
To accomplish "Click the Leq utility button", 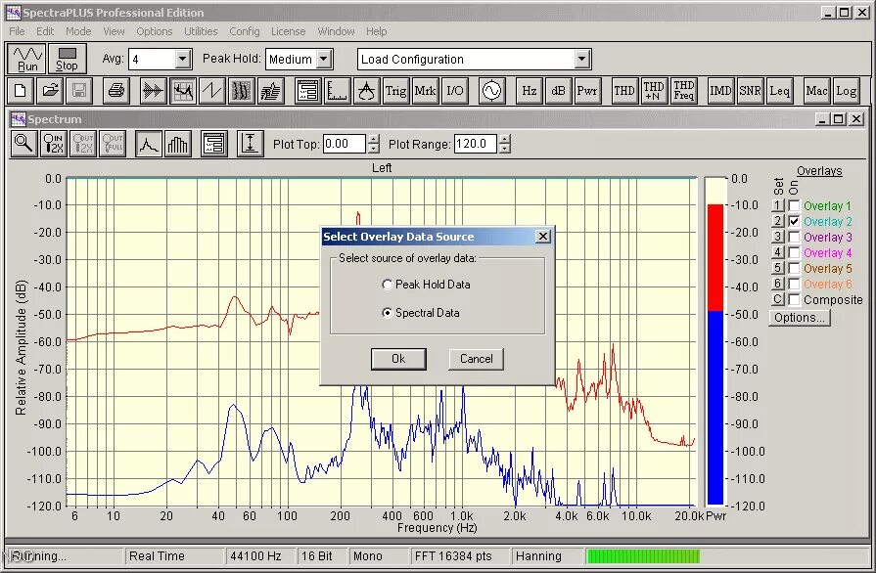I will [x=779, y=91].
